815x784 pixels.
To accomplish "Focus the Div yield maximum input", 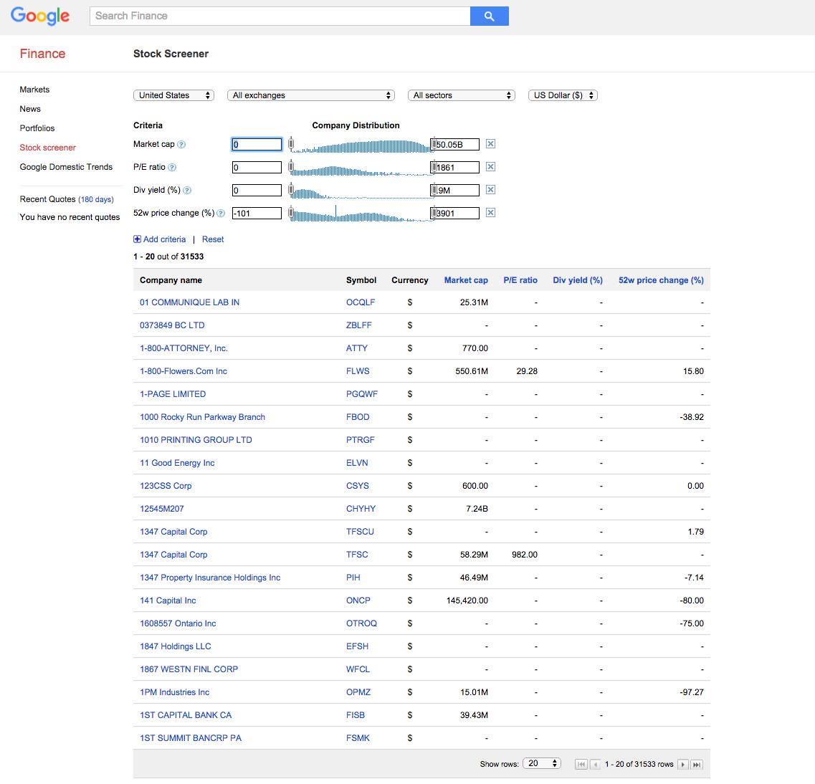I will 454,190.
